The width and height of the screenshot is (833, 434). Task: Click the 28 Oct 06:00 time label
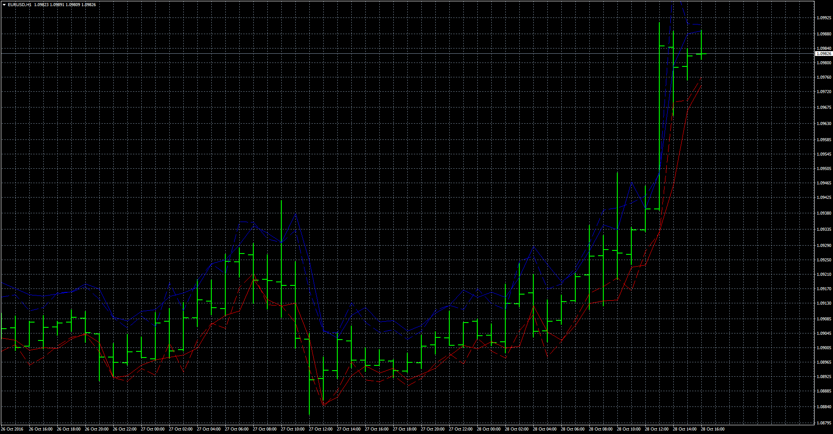tap(573, 429)
